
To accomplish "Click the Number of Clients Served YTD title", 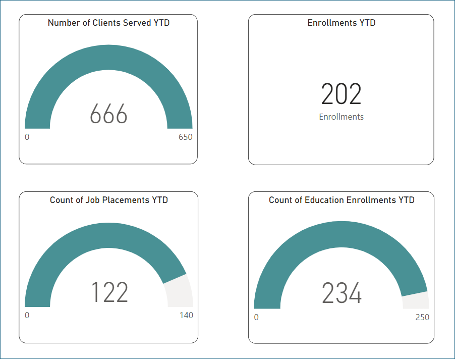I will point(108,23).
